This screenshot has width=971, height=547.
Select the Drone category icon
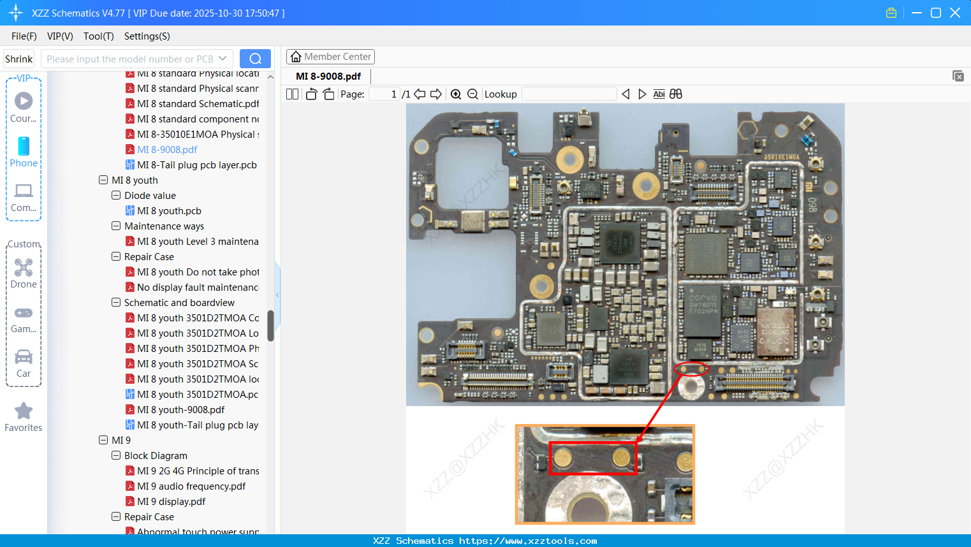(24, 273)
